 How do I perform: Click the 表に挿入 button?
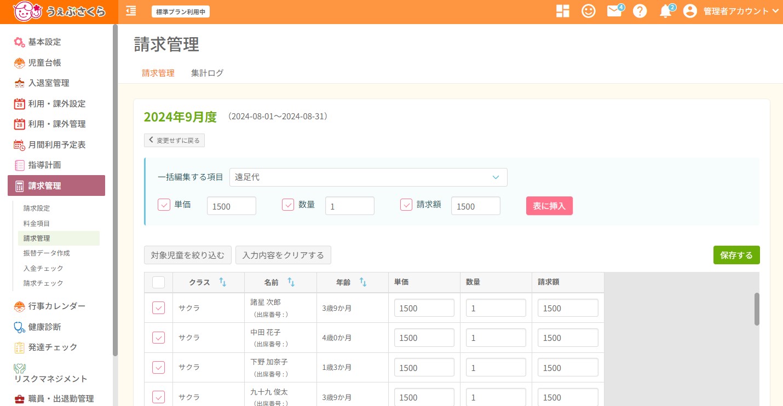tap(549, 206)
